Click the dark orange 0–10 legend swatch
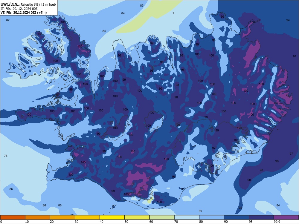The image size is (299, 224). coord(13,217)
